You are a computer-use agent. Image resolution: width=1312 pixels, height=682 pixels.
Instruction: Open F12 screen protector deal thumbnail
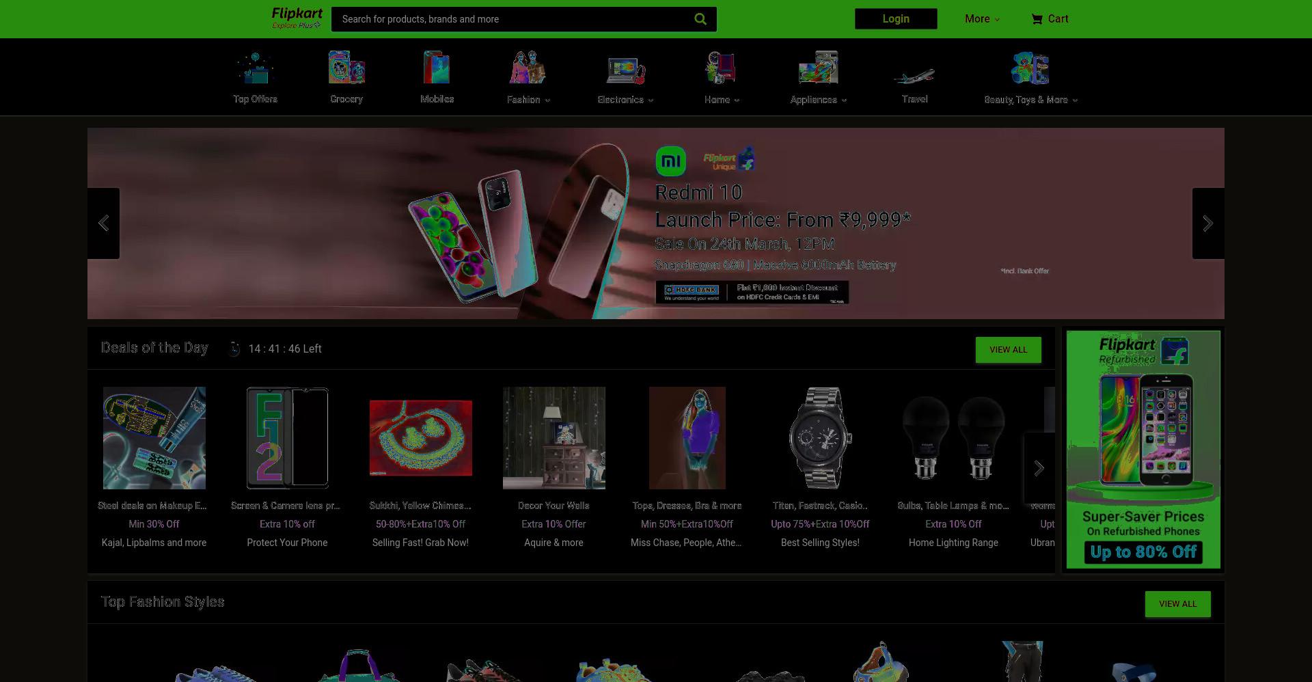[x=288, y=438]
